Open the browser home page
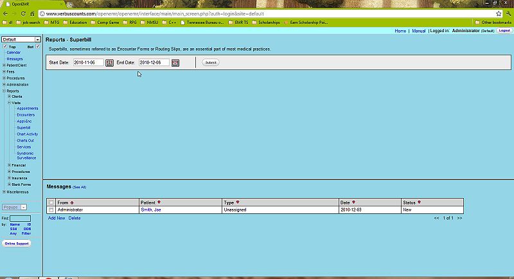Viewport: 514px width, 279px height. click(x=32, y=14)
